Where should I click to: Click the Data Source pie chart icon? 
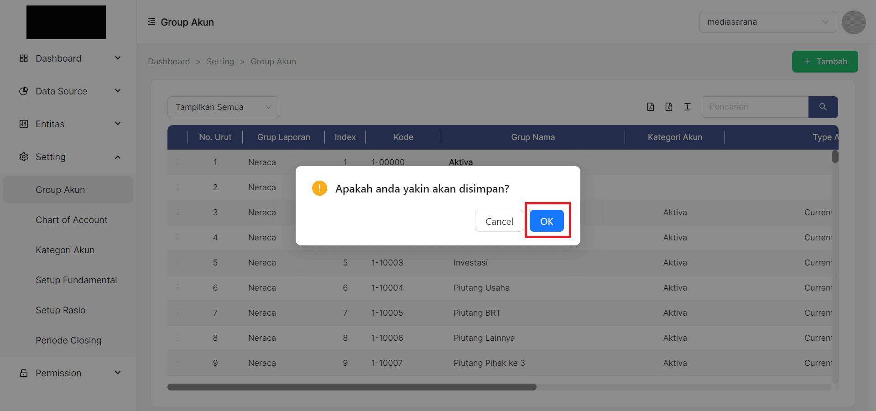click(x=23, y=91)
